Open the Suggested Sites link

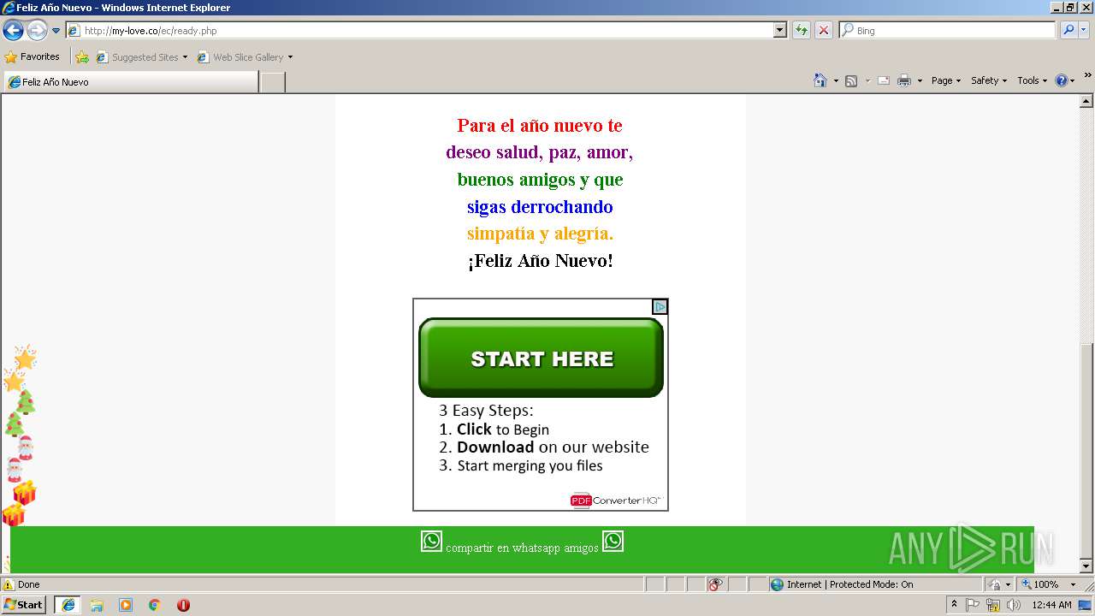coord(141,57)
